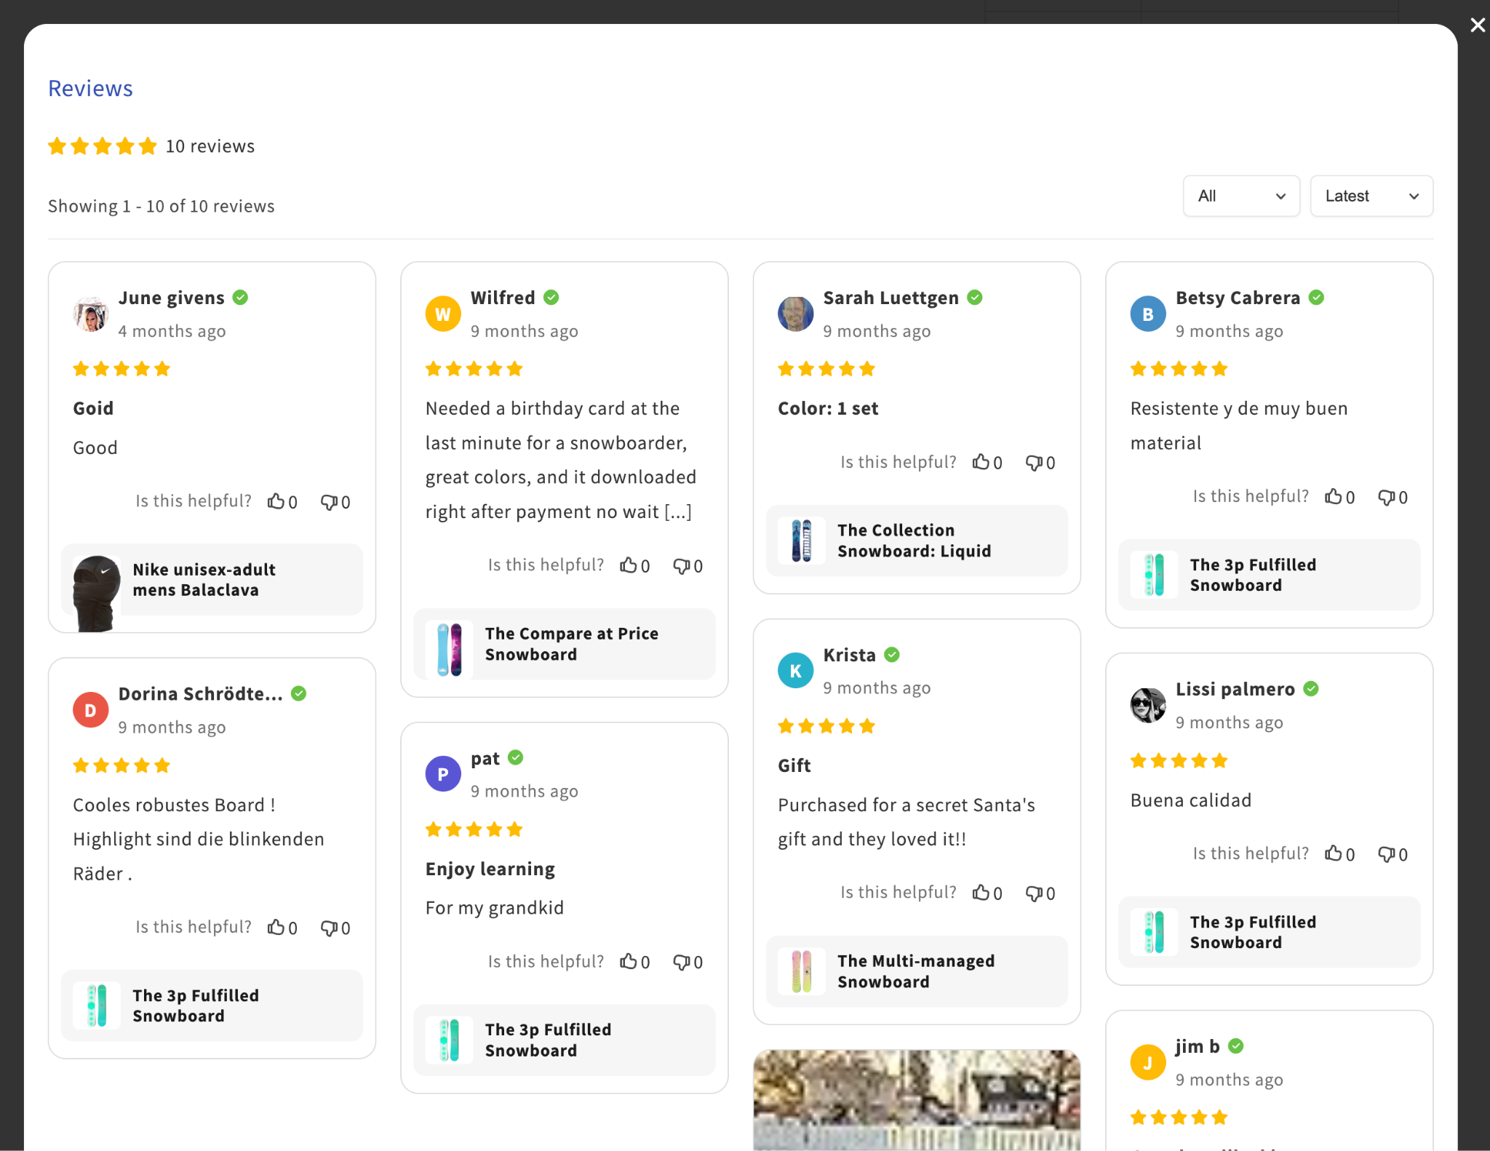Screen dimensions: 1490x1151
Task: Close the reviews modal
Action: (1477, 25)
